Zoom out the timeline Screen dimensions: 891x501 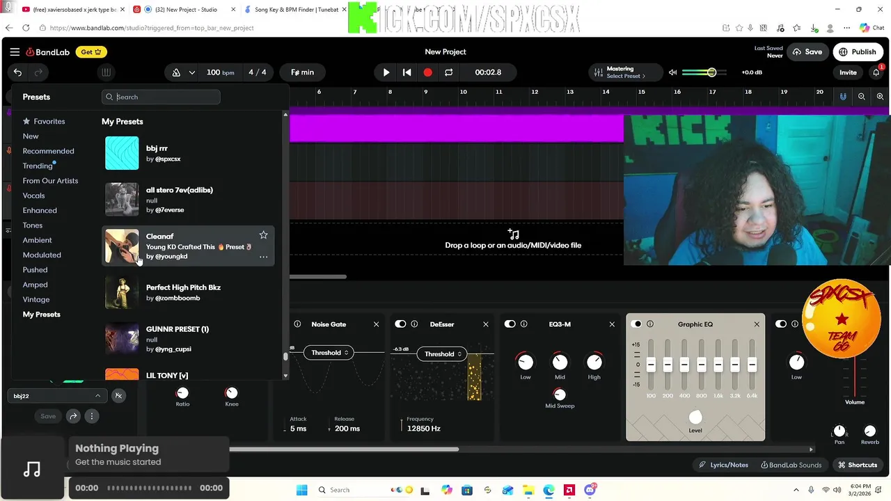click(862, 97)
